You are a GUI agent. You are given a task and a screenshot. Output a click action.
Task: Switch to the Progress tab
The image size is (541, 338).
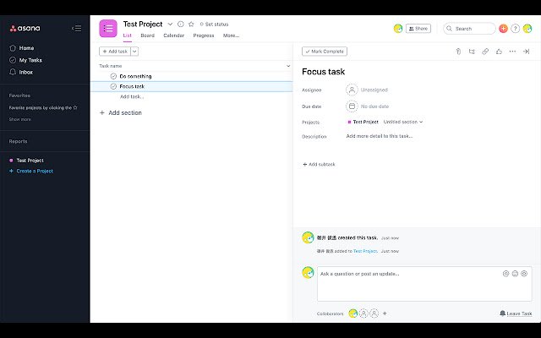point(204,35)
